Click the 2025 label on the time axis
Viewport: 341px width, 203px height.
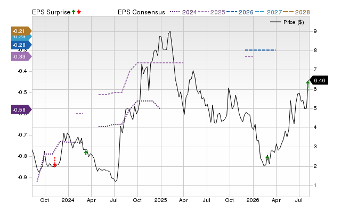(x=160, y=200)
